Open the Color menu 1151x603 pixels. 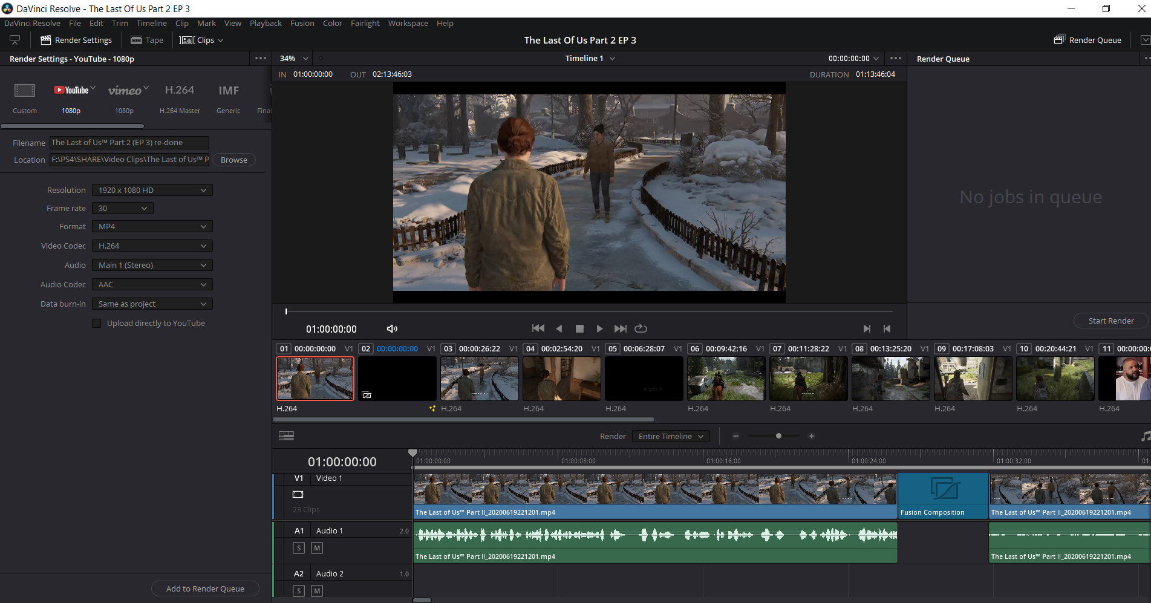pyautogui.click(x=332, y=23)
